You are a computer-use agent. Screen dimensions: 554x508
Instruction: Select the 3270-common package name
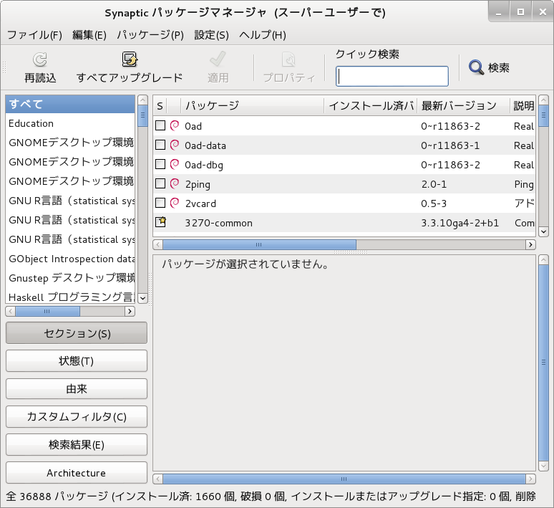[219, 224]
